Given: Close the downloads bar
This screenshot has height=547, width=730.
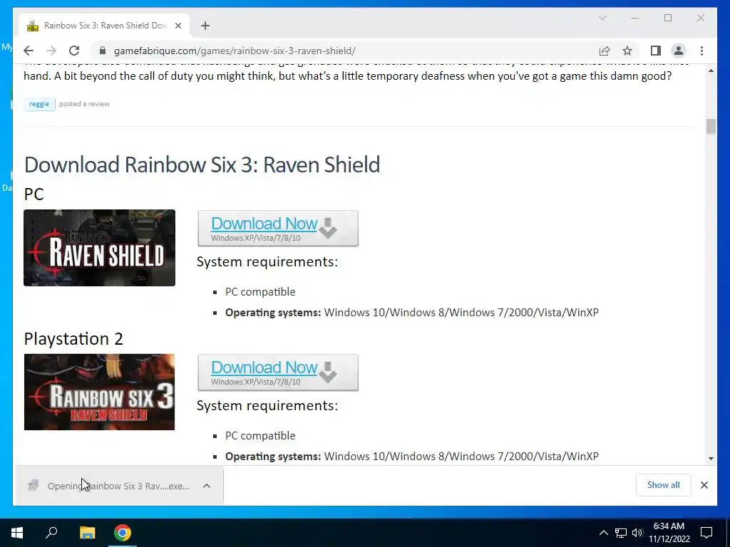Looking at the screenshot, I should (704, 485).
